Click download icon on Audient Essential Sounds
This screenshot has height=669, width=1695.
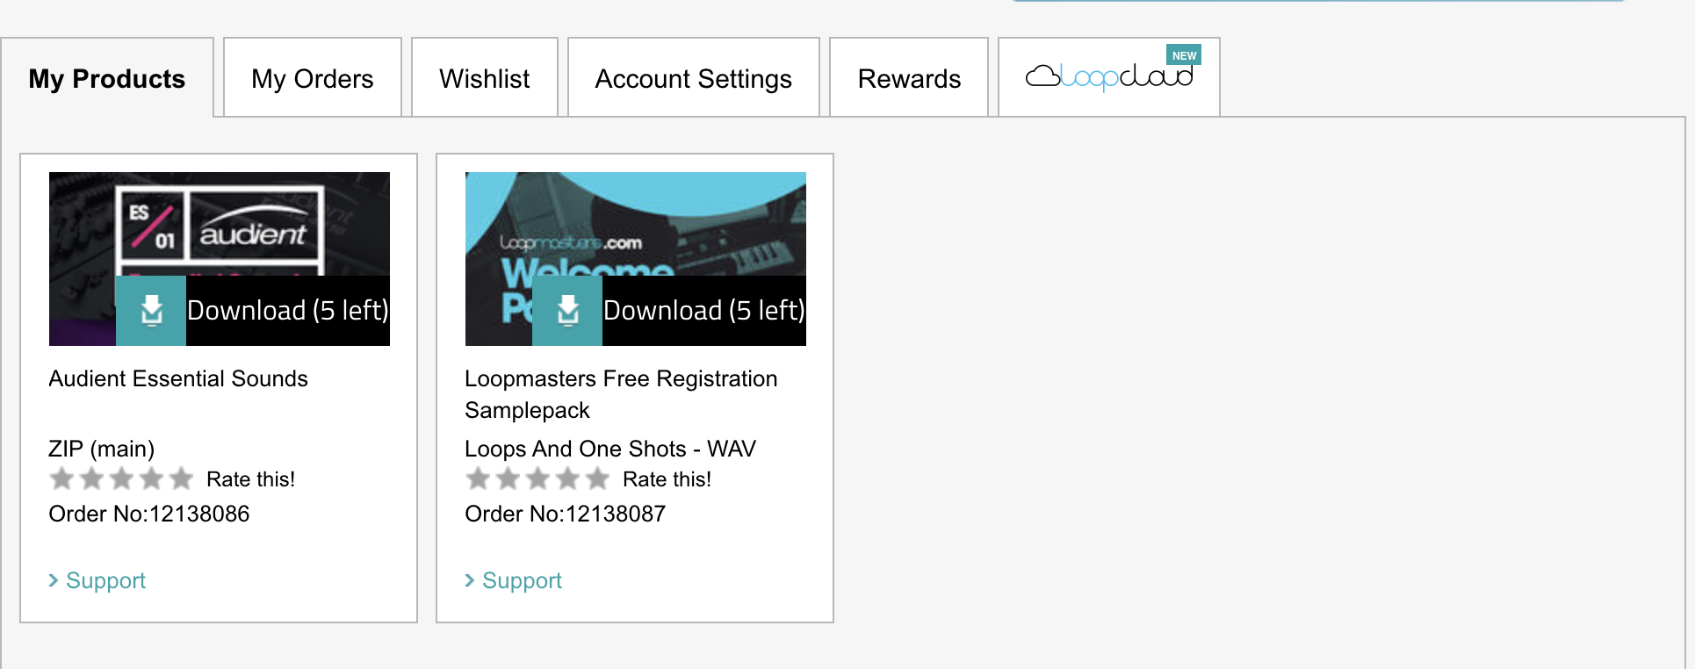pyautogui.click(x=151, y=311)
